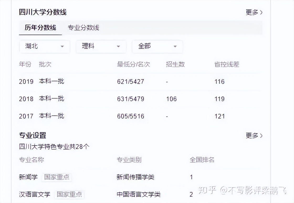Open the 理科 subject dropdown

pos(101,46)
